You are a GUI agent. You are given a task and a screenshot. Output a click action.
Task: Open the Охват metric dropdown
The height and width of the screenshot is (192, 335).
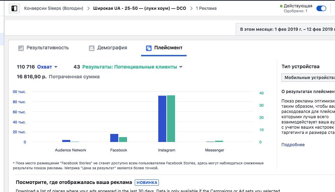tap(47, 67)
